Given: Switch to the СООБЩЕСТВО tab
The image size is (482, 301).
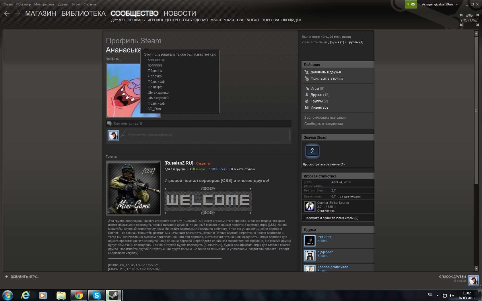Looking at the screenshot, I should (135, 13).
